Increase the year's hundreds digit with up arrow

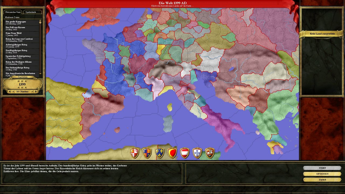(19, 81)
